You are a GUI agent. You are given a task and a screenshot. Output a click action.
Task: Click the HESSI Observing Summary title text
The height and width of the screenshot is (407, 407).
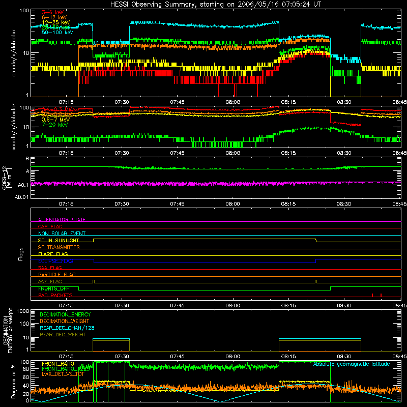coord(216,5)
